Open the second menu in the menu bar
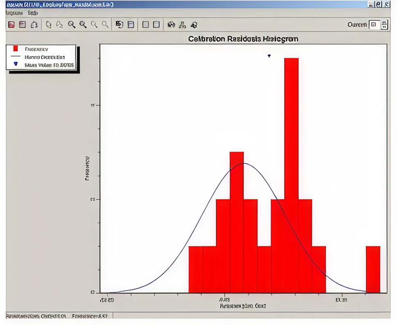397x325 pixels. [x=33, y=13]
